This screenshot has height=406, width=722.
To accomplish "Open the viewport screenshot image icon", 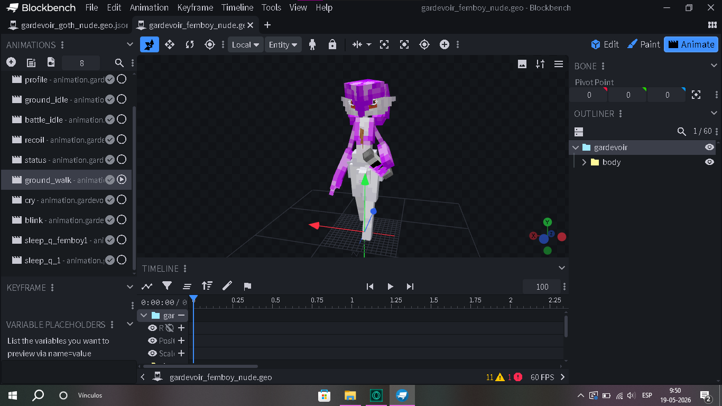I will [x=522, y=64].
